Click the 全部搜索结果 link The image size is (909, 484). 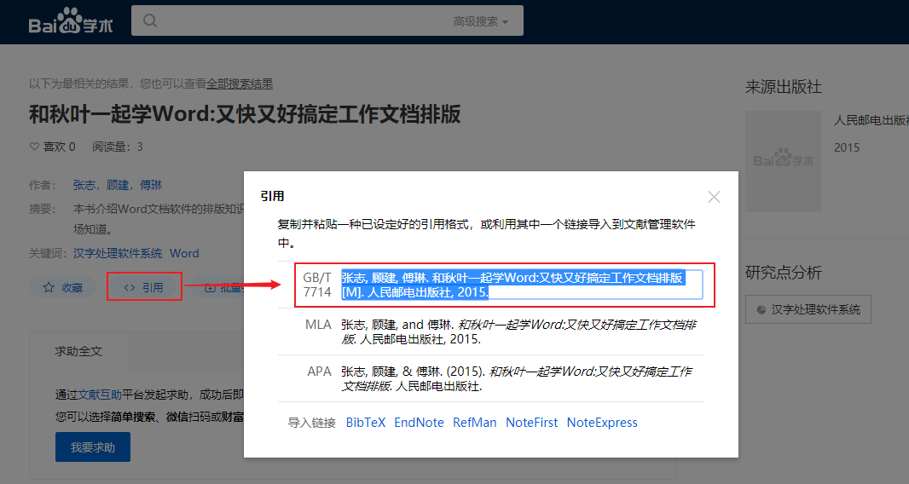[x=240, y=84]
